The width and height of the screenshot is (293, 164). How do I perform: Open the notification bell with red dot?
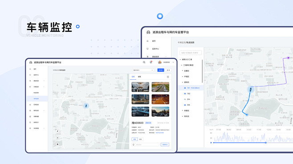151,62
